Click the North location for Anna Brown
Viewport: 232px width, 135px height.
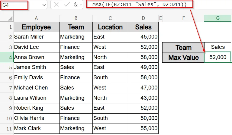[110, 57]
